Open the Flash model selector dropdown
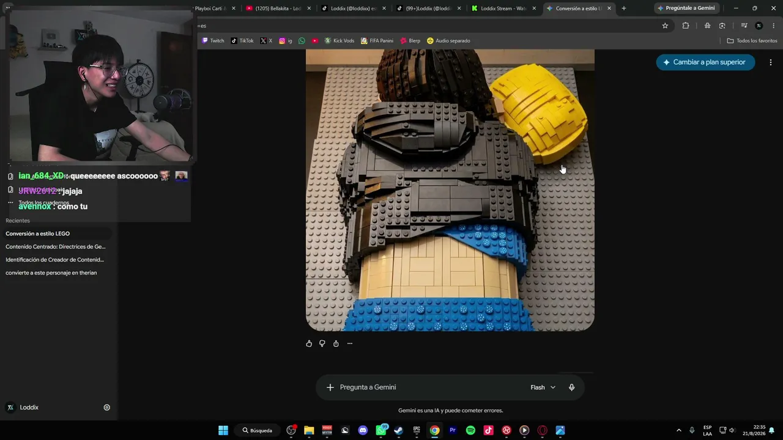This screenshot has height=440, width=783. [x=543, y=387]
